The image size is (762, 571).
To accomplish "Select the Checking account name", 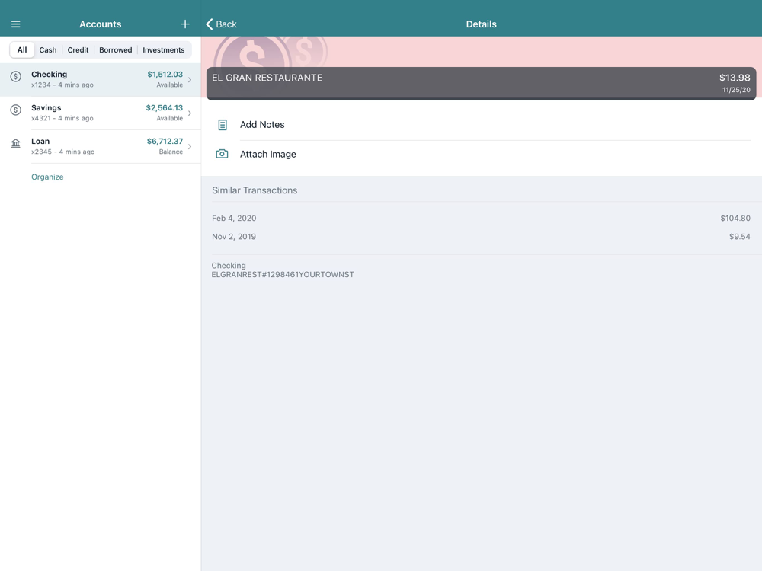I will pos(49,75).
